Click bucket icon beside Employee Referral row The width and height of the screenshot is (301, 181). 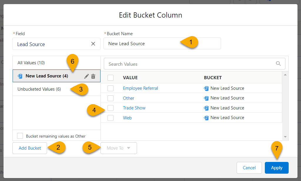206,88
